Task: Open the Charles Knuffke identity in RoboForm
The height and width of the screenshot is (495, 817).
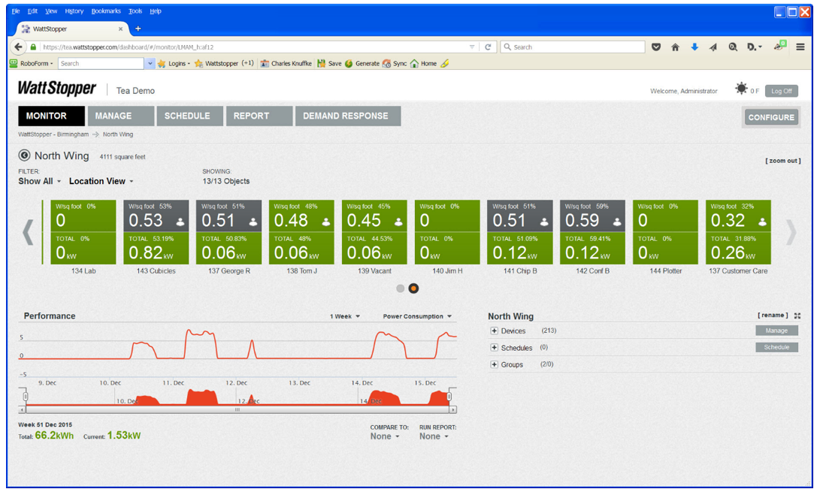Action: (x=286, y=64)
